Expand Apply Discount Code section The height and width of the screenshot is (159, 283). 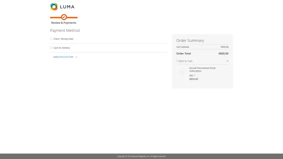(x=63, y=57)
